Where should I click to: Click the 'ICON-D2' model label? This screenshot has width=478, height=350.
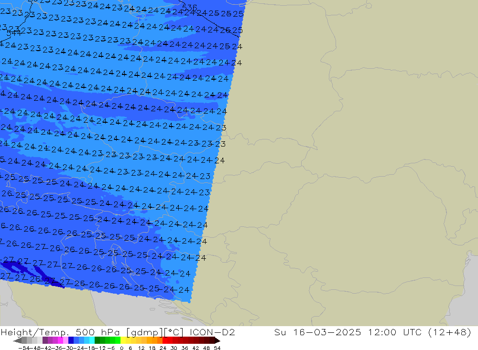(212, 332)
